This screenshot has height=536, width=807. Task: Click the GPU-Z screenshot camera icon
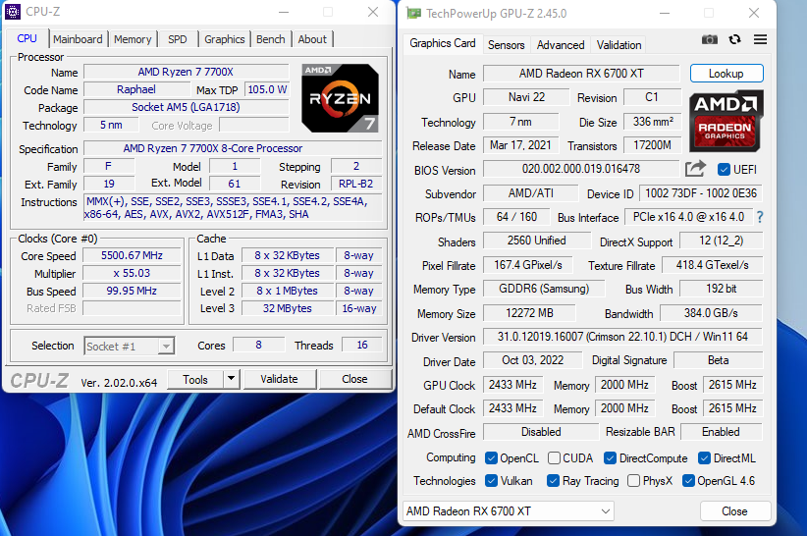710,39
